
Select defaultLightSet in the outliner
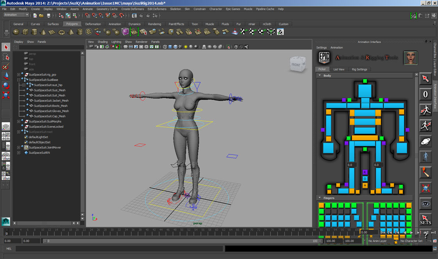coord(39,137)
